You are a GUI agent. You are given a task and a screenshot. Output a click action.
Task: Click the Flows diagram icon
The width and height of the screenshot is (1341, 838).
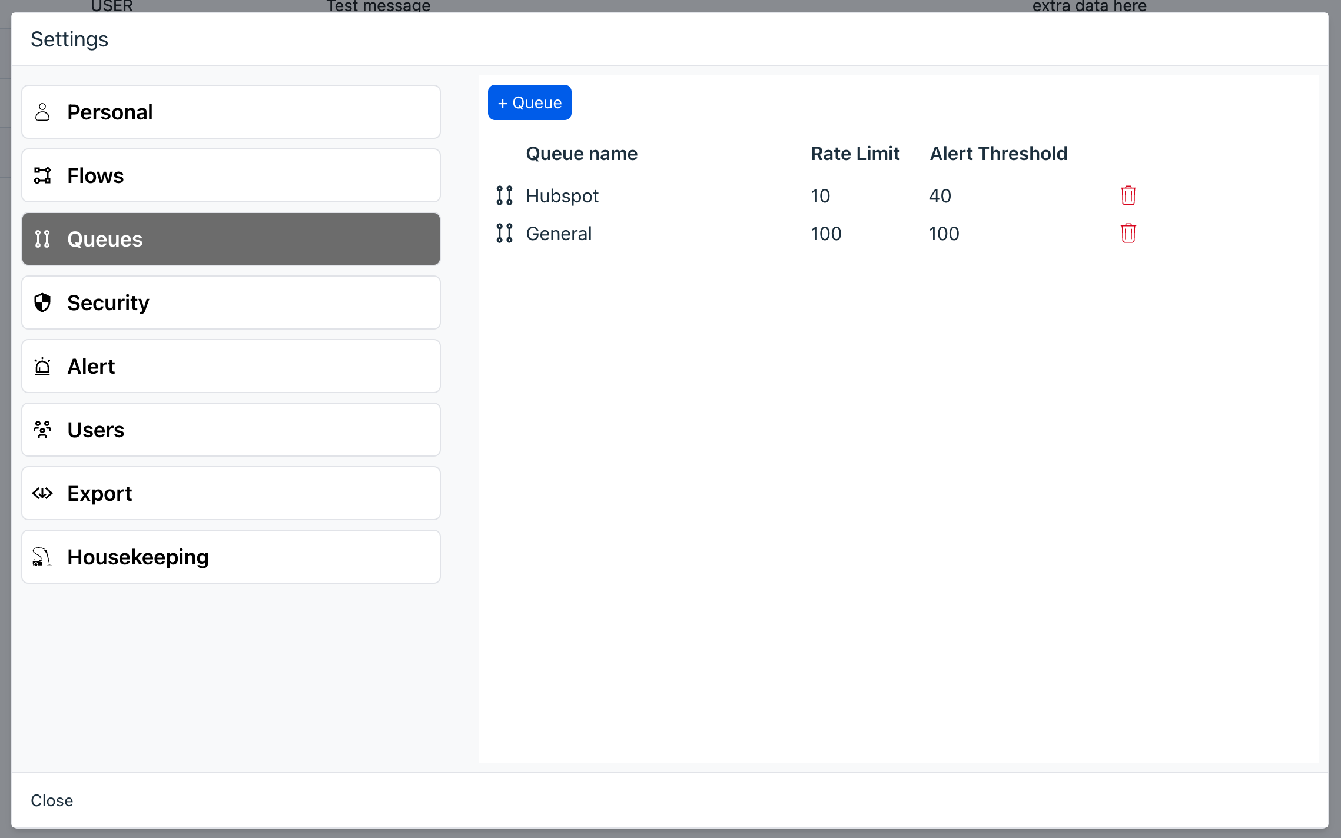(x=42, y=175)
